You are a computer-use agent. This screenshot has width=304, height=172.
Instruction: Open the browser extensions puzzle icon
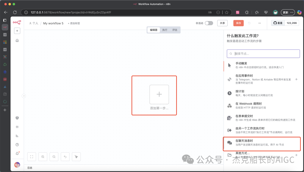(247, 12)
